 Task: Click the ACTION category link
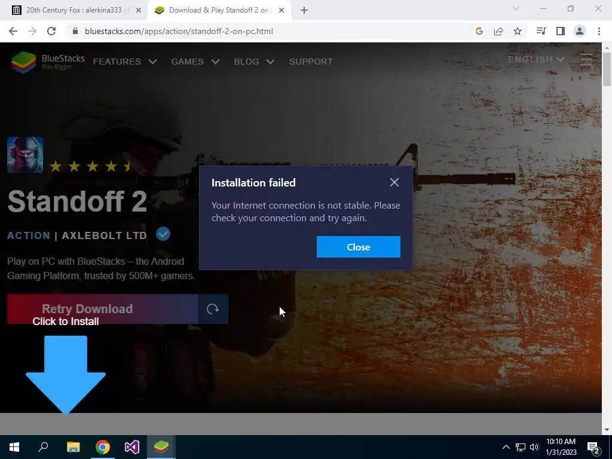(x=29, y=235)
